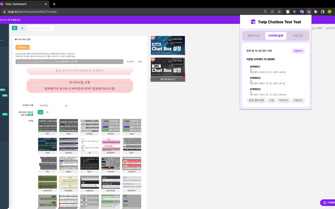Toggle the browser side panel icon
The height and width of the screenshot is (209, 335).
tap(322, 12)
